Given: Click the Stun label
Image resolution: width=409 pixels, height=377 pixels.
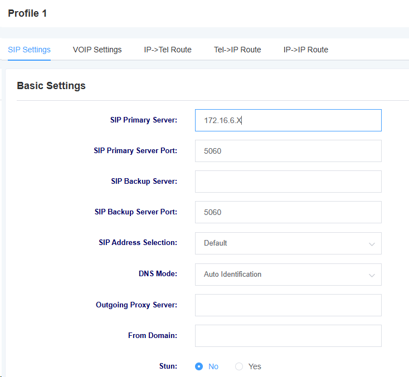Looking at the screenshot, I should 168,366.
